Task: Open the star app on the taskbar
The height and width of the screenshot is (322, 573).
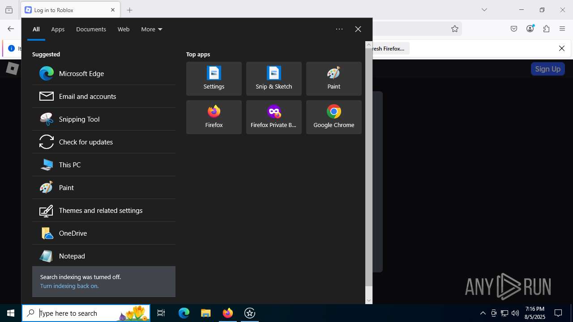Action: pos(250,313)
